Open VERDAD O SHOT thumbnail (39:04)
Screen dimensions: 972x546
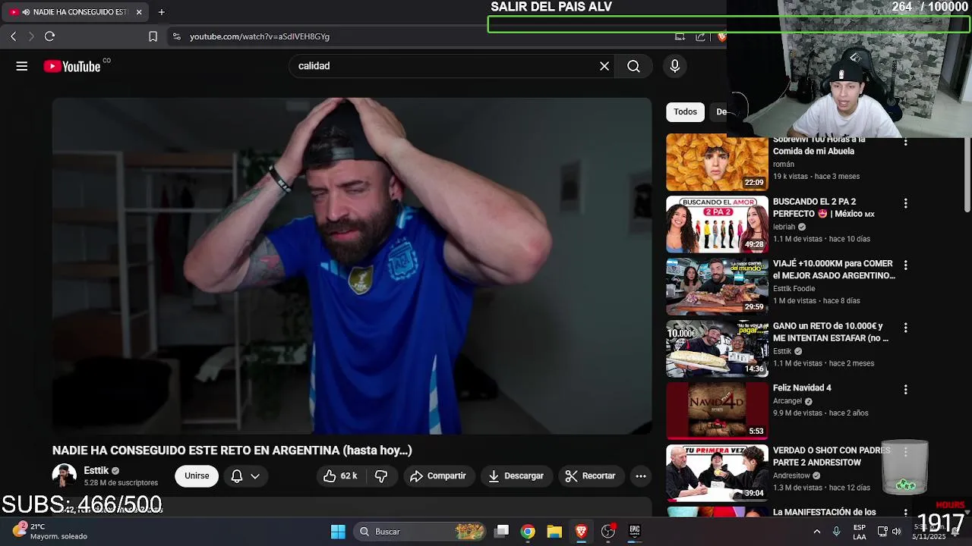coord(718,473)
